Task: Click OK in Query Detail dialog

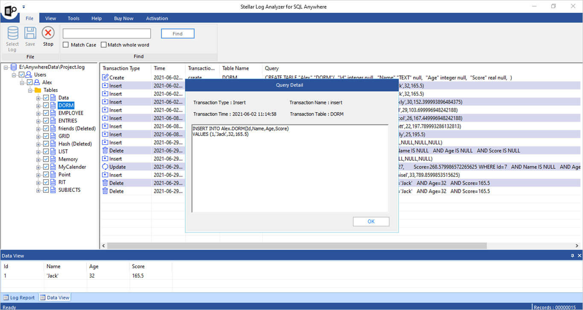Action: tap(371, 221)
